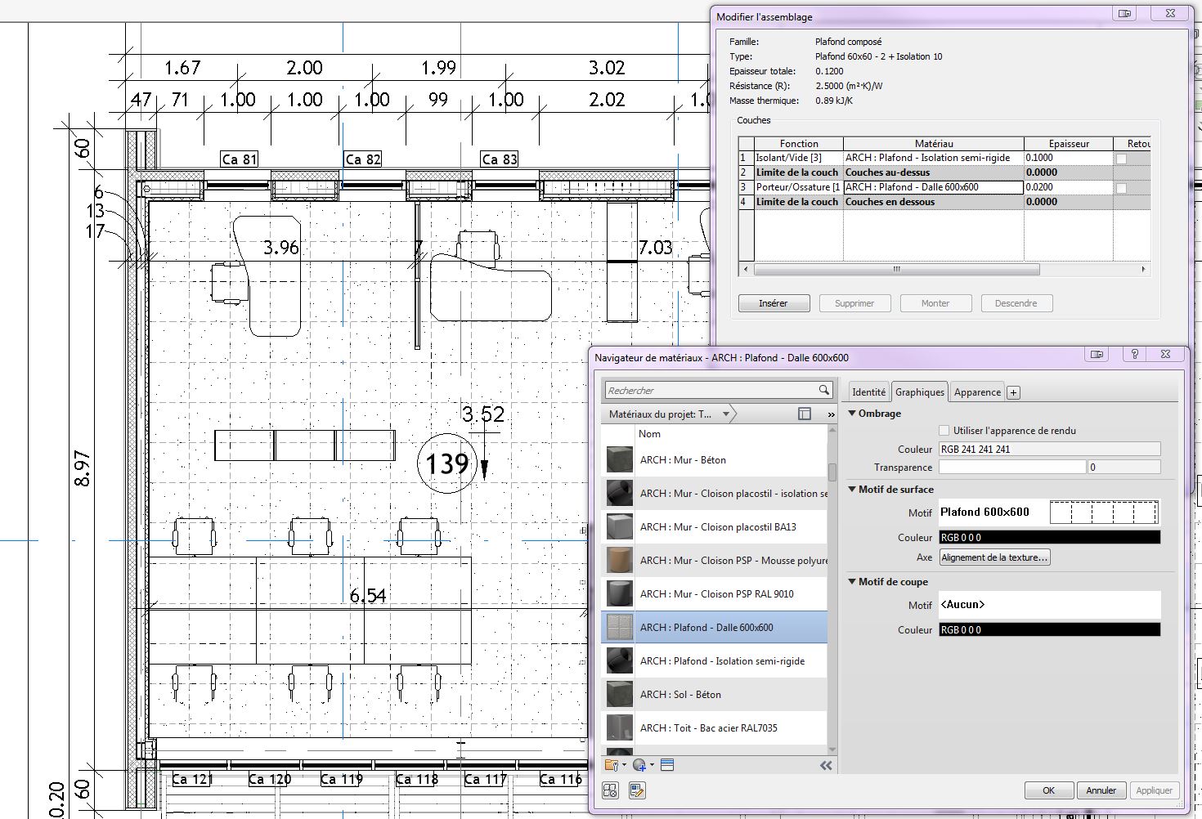Open the material library folder icon menu

click(x=612, y=765)
